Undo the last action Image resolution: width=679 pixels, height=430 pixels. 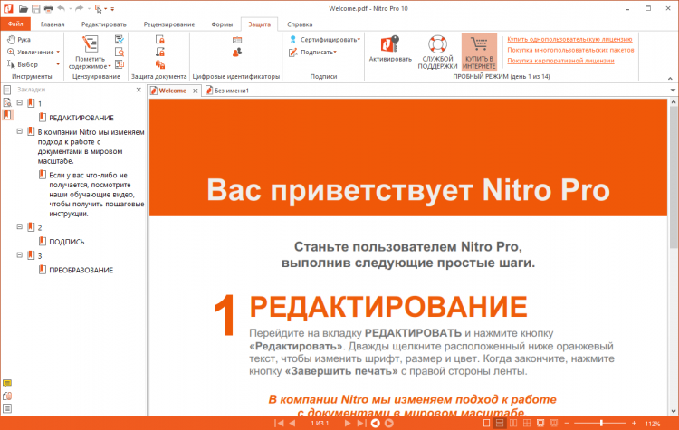[x=61, y=8]
